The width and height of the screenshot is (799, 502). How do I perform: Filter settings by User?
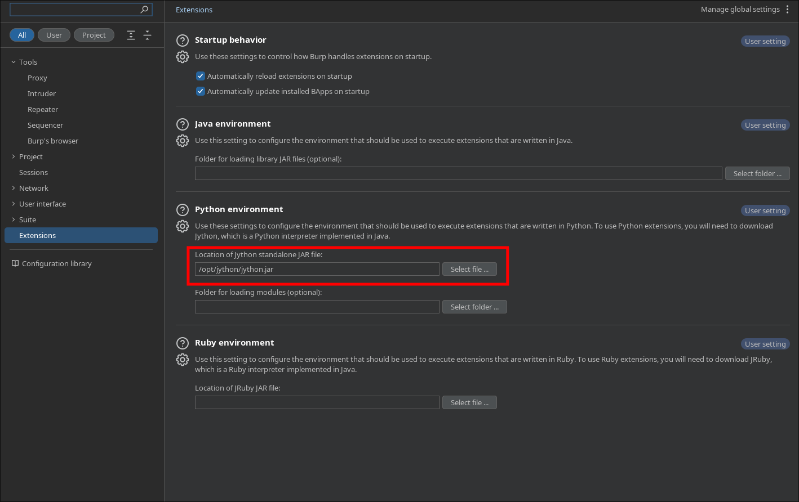pos(54,35)
